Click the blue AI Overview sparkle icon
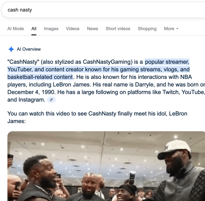The width and height of the screenshot is (205, 201). [x=11, y=49]
